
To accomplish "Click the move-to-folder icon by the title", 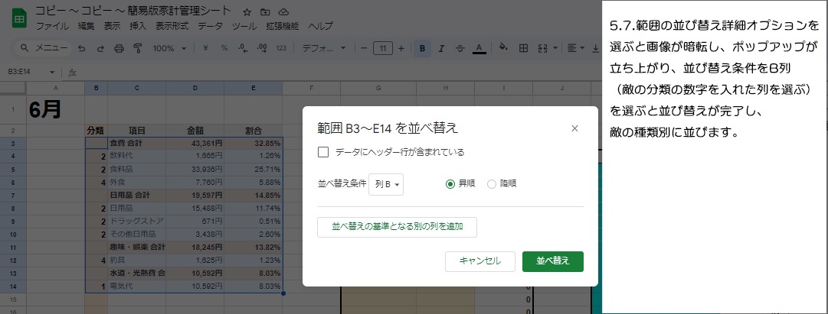I will click(265, 12).
